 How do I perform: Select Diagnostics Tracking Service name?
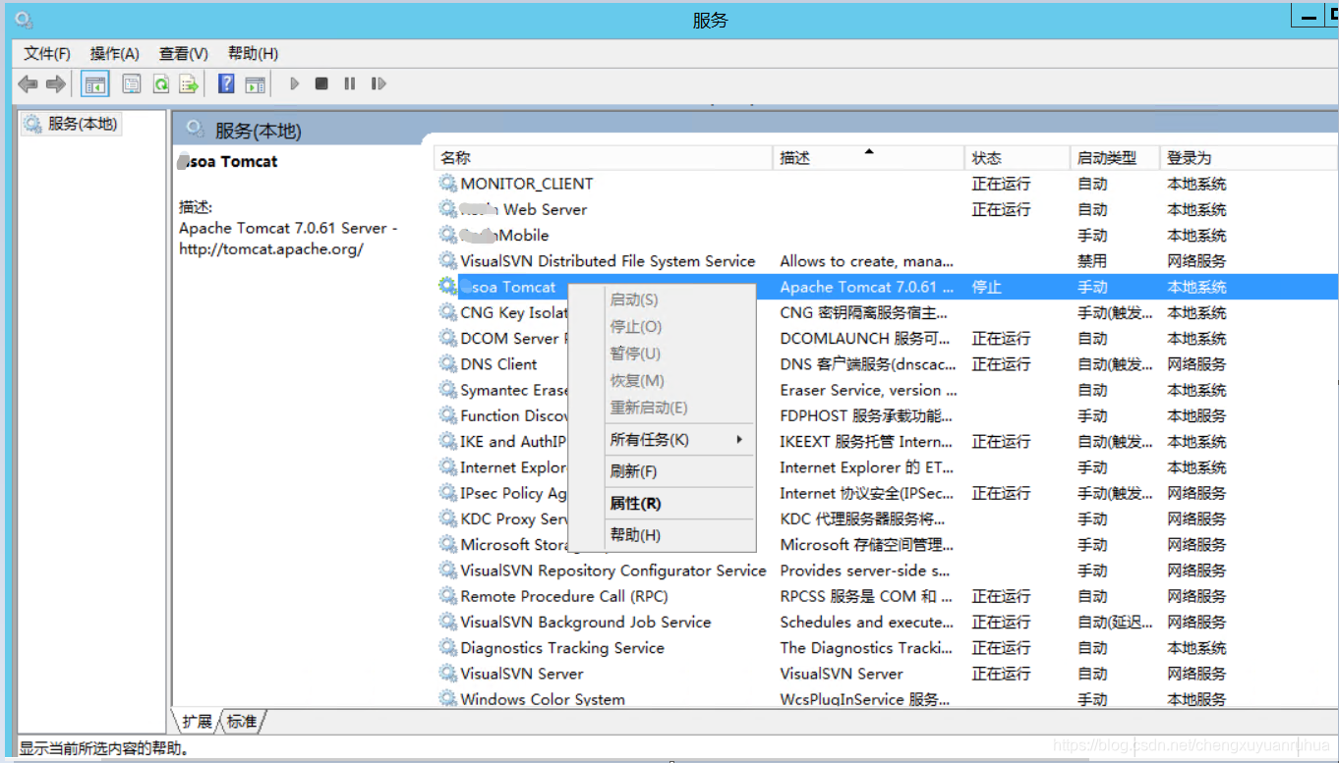click(x=562, y=648)
